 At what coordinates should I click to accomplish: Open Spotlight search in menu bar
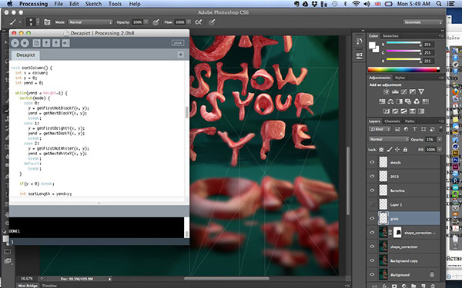click(x=439, y=4)
